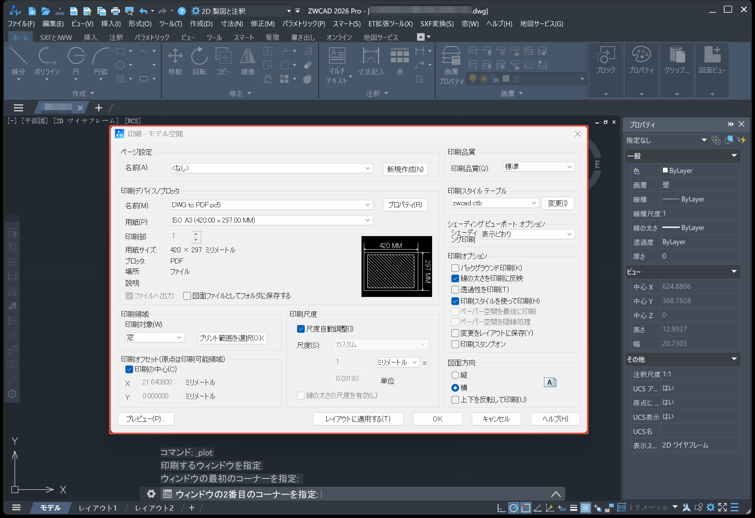
Task: Click the paper preview thumbnail
Action: click(397, 267)
